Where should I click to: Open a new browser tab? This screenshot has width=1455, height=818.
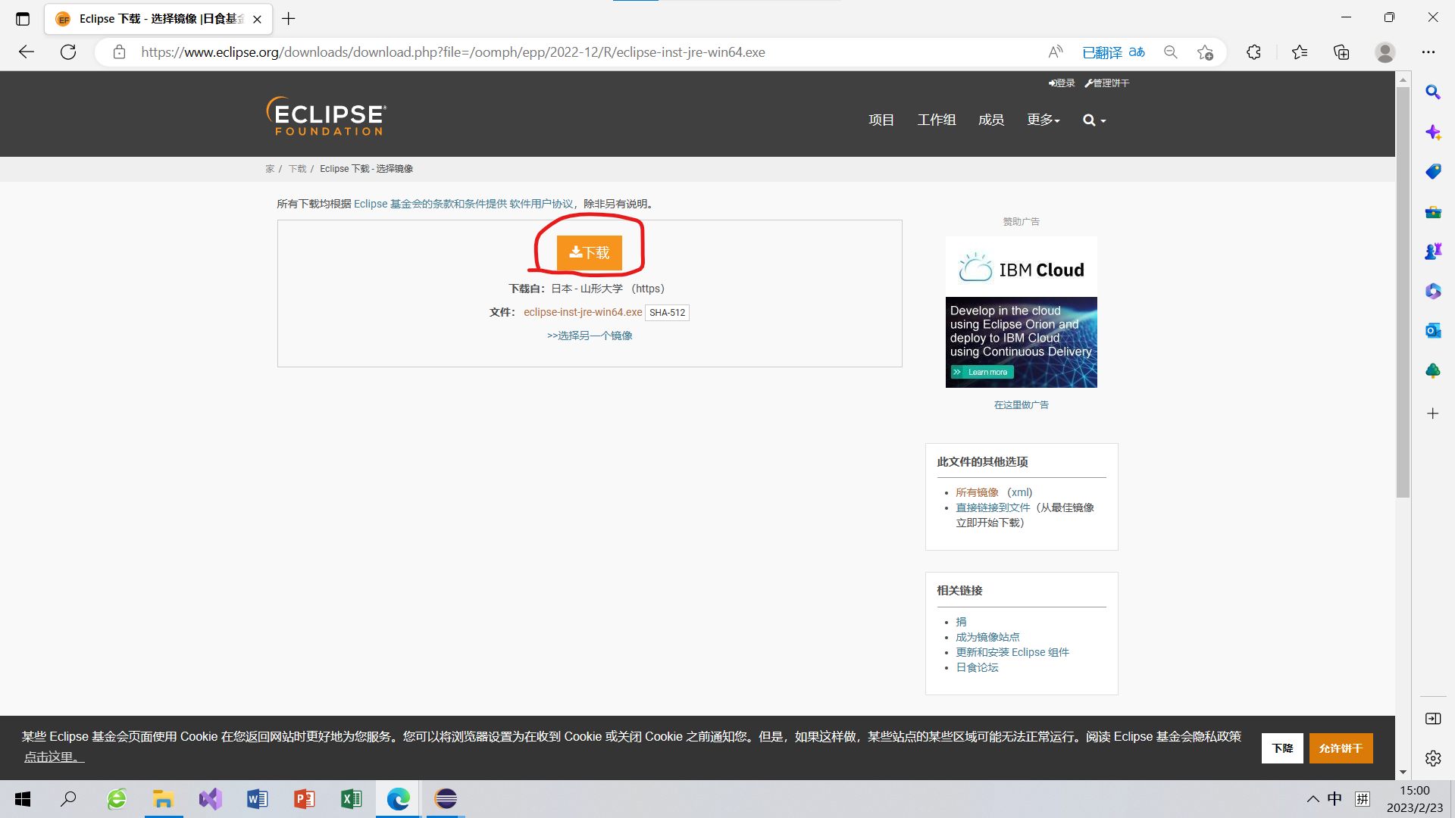(288, 19)
